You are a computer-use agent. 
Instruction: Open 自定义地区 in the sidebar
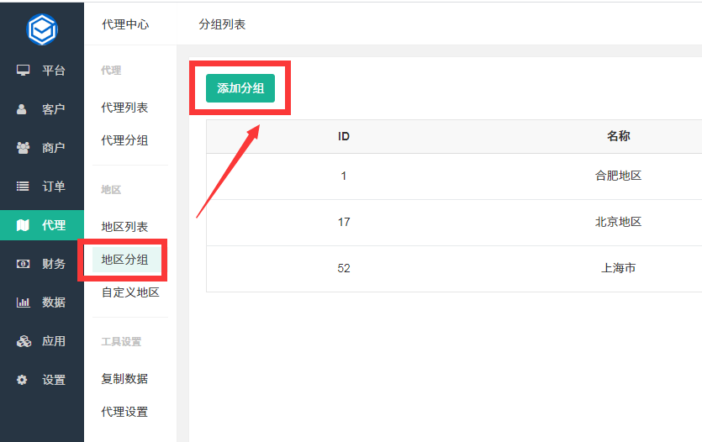pos(130,292)
